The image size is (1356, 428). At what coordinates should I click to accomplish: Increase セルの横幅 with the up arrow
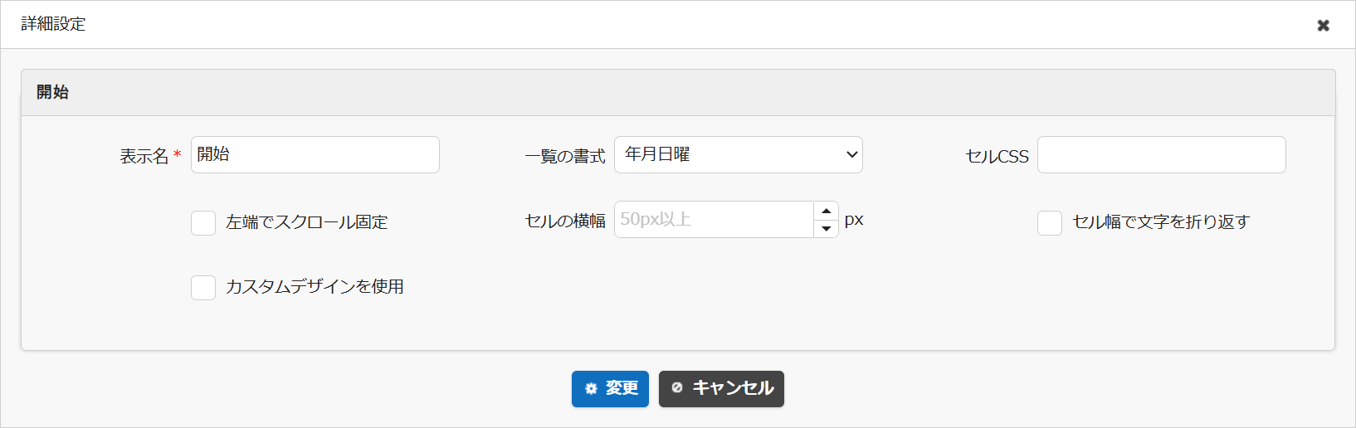tap(827, 211)
